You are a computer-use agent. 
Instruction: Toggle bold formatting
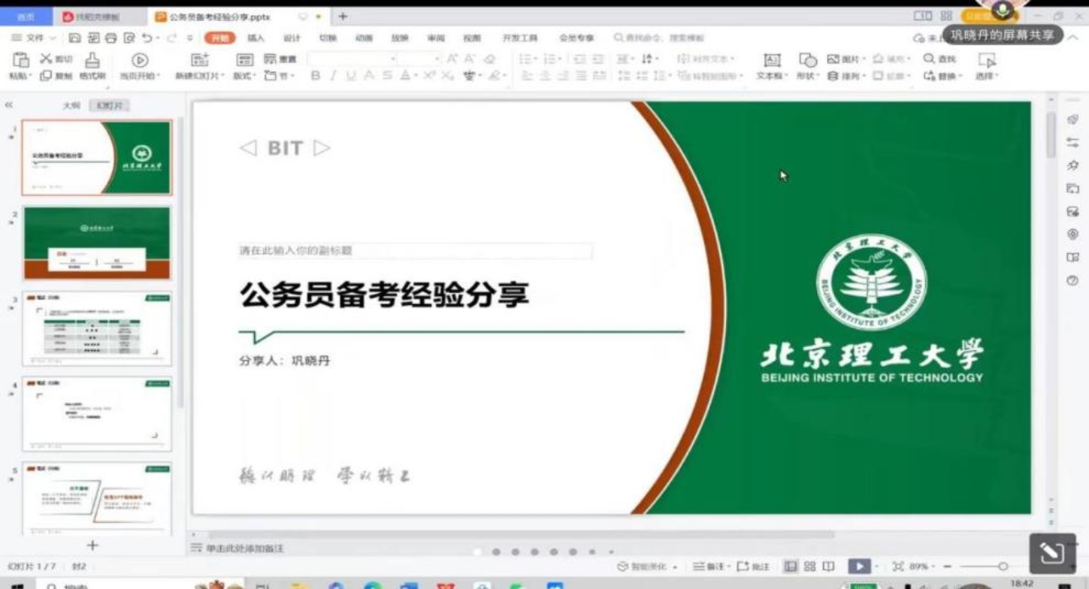click(315, 76)
